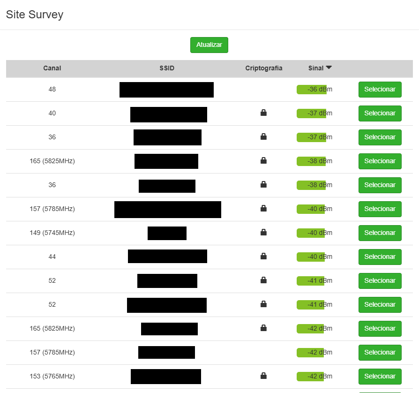The height and width of the screenshot is (393, 419).
Task: Click Selecionar for channel 157 at -42 dBm
Action: [x=380, y=352]
